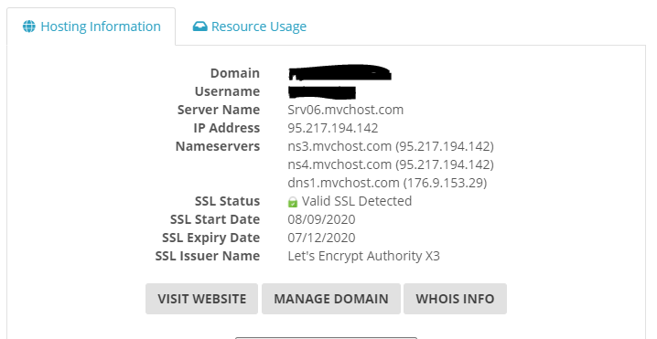Click the globe icon on Hosting Information
This screenshot has width=657, height=339.
point(29,26)
